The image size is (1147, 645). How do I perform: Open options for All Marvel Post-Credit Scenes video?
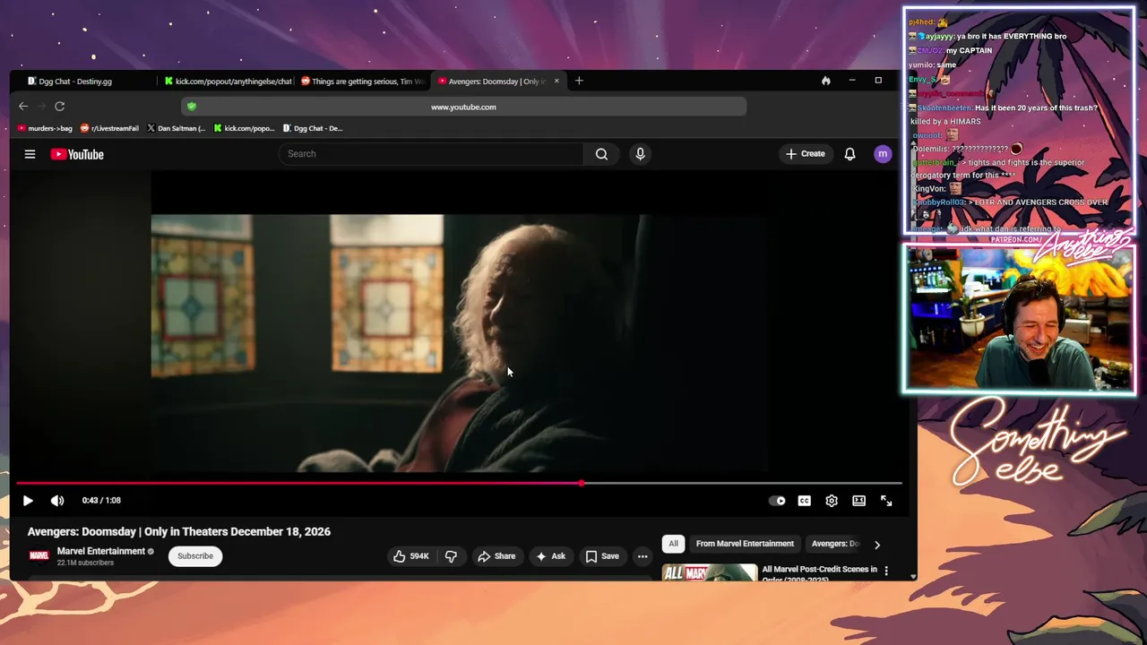pos(886,571)
